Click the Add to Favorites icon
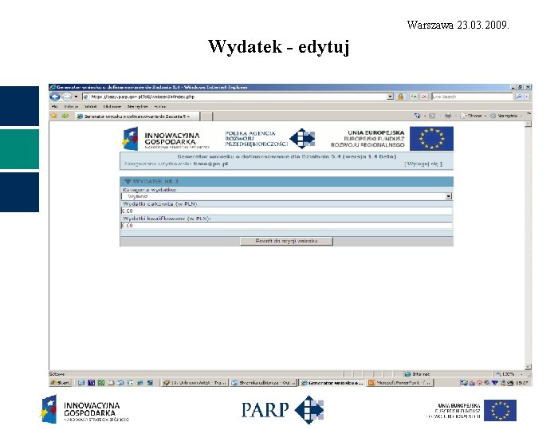The height and width of the screenshot is (430, 558). point(65,116)
